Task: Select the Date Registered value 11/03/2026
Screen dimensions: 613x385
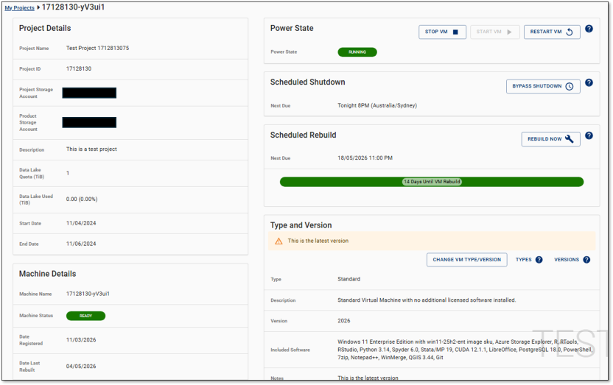Action: pos(81,340)
